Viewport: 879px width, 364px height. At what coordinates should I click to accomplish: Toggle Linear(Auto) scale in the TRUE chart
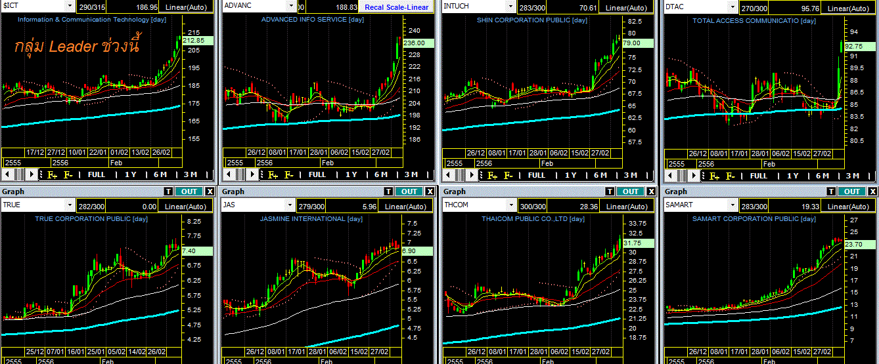point(185,207)
